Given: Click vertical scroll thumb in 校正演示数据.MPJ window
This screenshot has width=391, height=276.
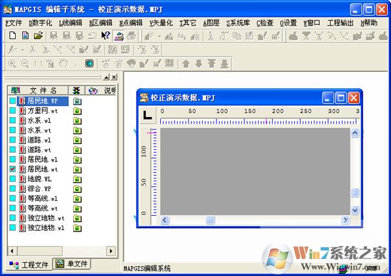Looking at the screenshot, I should 355,193.
